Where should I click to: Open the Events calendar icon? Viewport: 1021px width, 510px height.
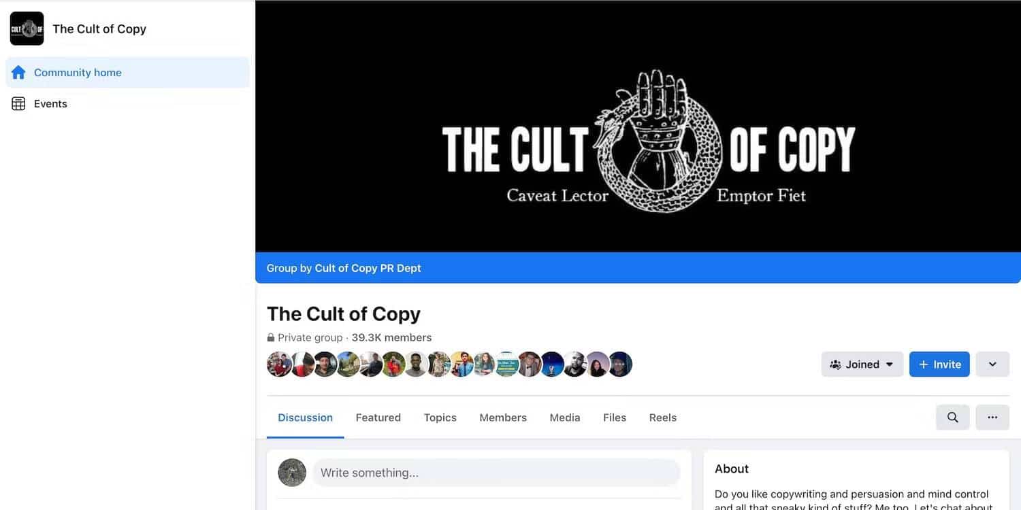(18, 103)
